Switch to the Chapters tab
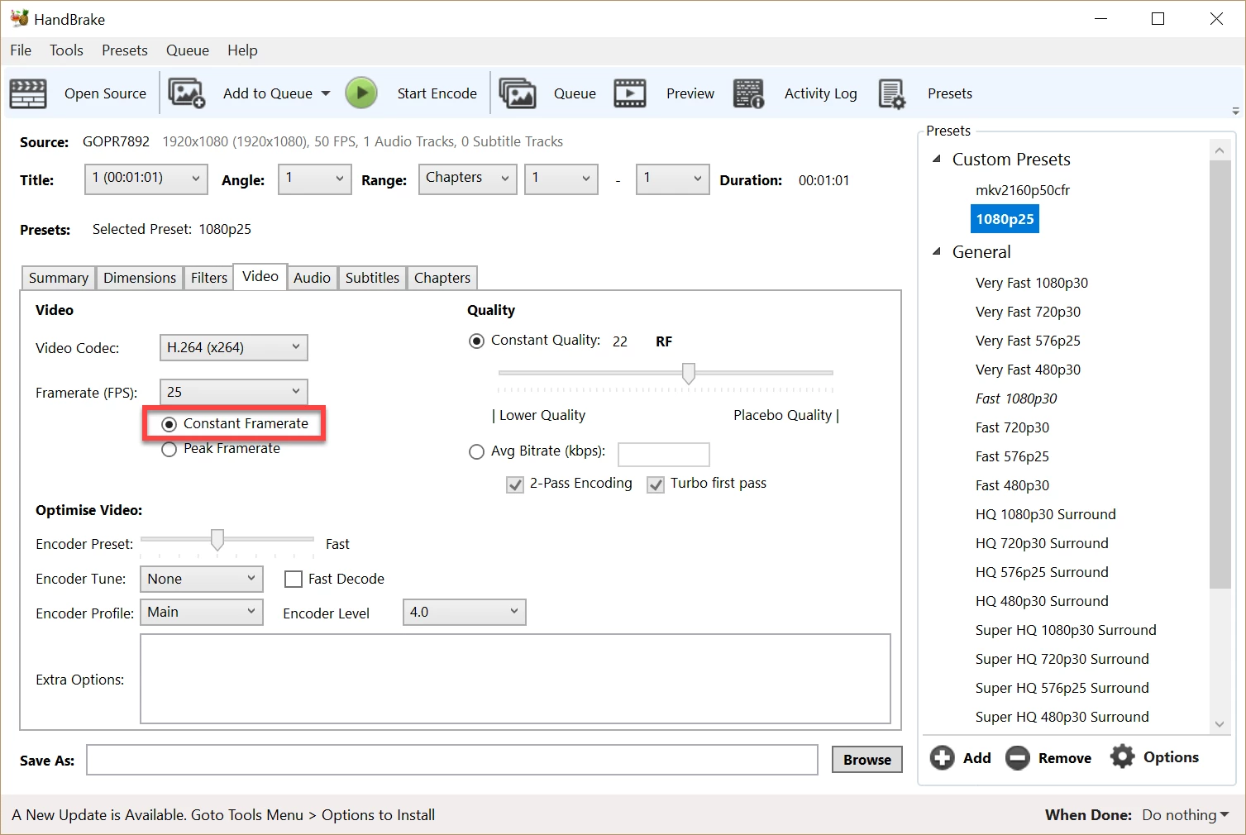The height and width of the screenshot is (835, 1246). (442, 278)
